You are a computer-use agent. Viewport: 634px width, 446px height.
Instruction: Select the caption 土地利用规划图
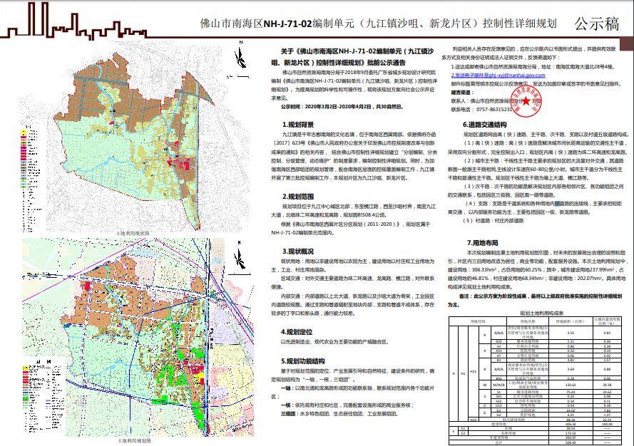point(135,441)
